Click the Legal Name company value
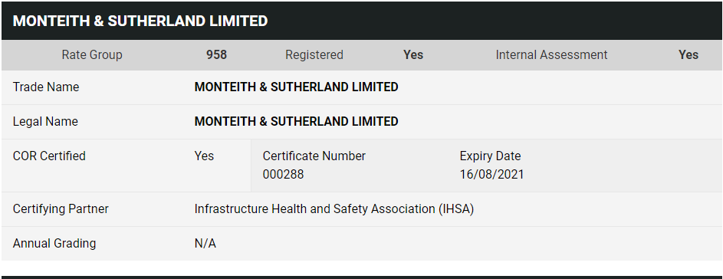Viewport: 723px width, 279px height. (296, 122)
